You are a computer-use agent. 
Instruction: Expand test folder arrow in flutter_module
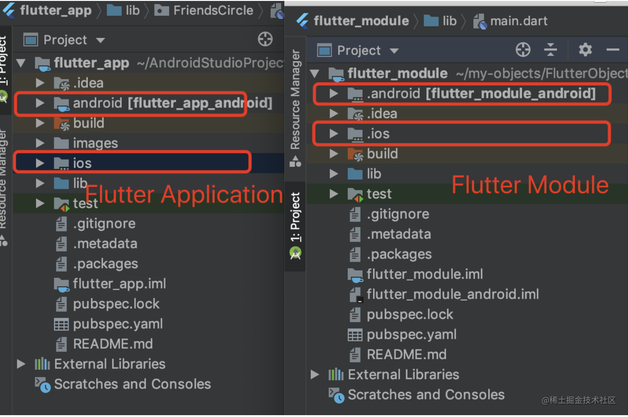tap(334, 194)
